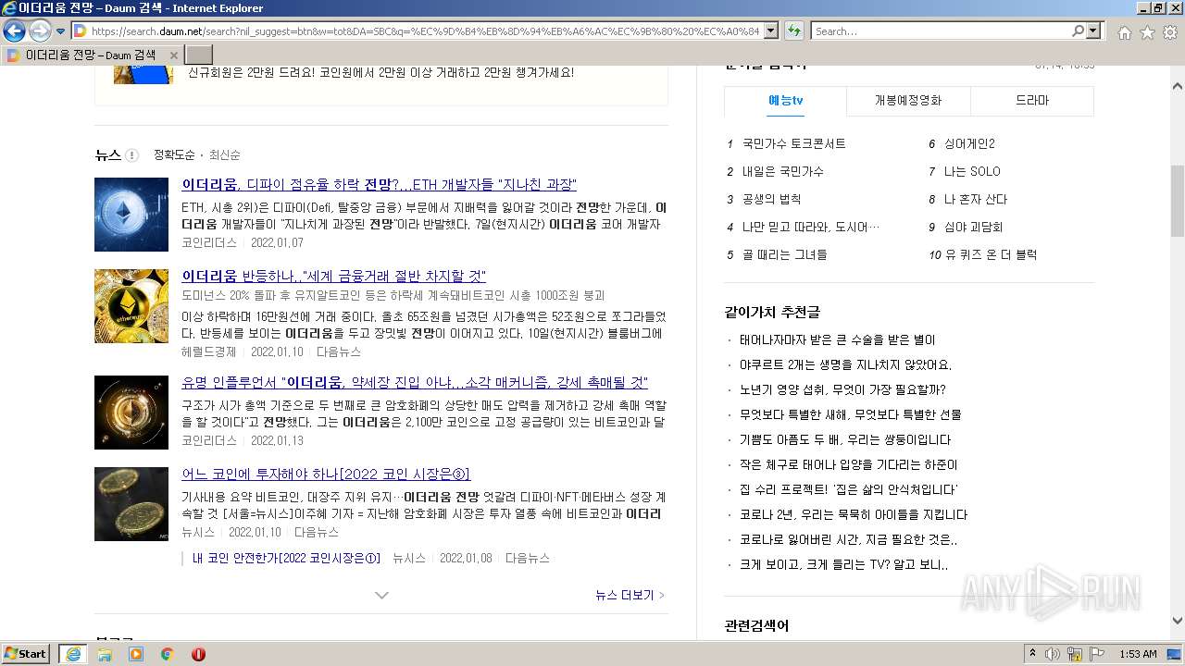
Task: Open ranked item 골 때리는 그녀들
Action: click(785, 255)
